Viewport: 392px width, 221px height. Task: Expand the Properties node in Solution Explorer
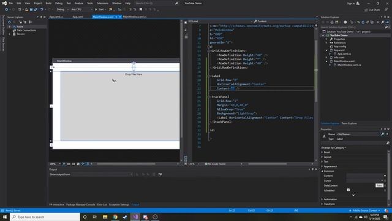[326, 39]
